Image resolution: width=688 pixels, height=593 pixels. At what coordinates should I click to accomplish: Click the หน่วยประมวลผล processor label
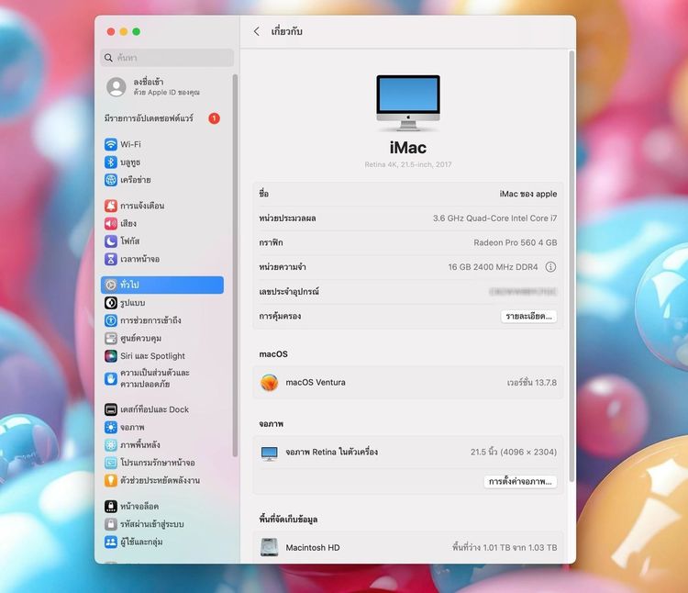[287, 218]
